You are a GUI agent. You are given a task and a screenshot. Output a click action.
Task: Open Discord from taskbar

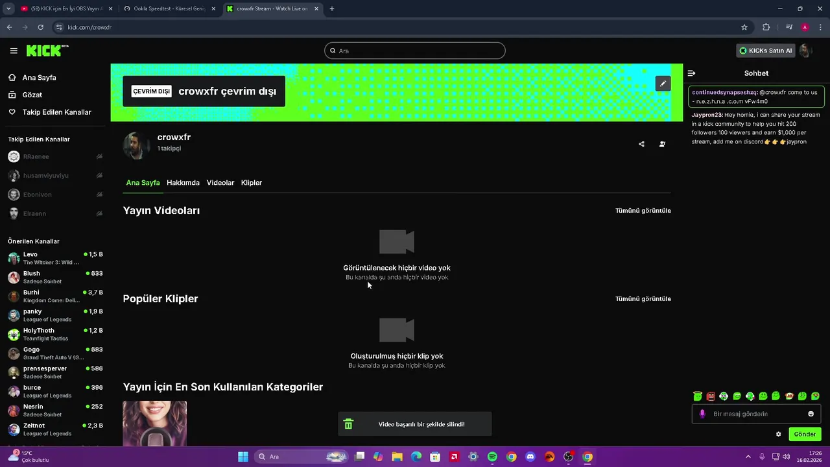(530, 457)
